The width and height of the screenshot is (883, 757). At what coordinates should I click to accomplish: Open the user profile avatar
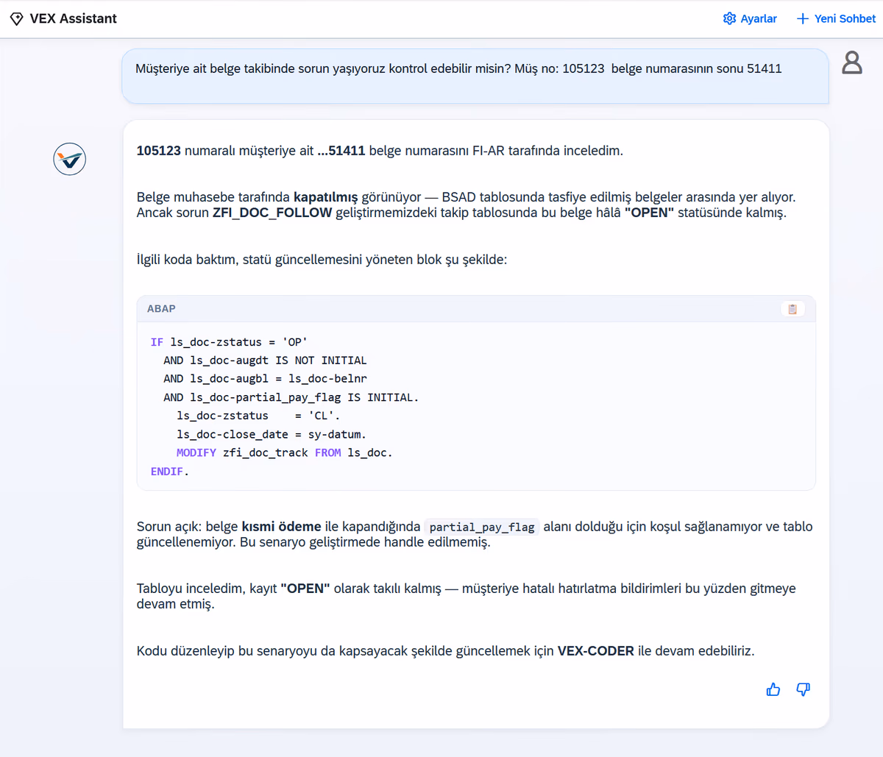coord(851,63)
